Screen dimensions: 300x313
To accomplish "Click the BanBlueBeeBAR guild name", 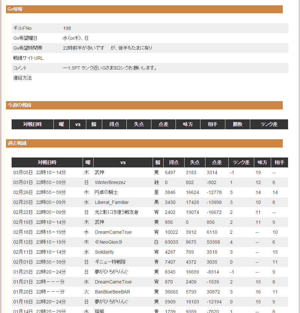I will (x=112, y=292).
